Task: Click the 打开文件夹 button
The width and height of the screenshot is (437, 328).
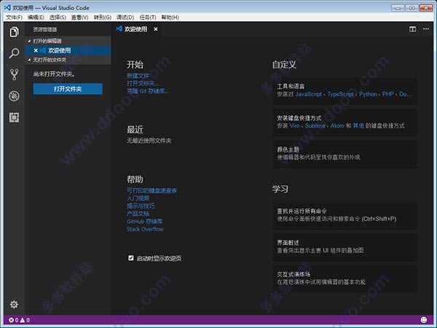Action: (x=68, y=89)
